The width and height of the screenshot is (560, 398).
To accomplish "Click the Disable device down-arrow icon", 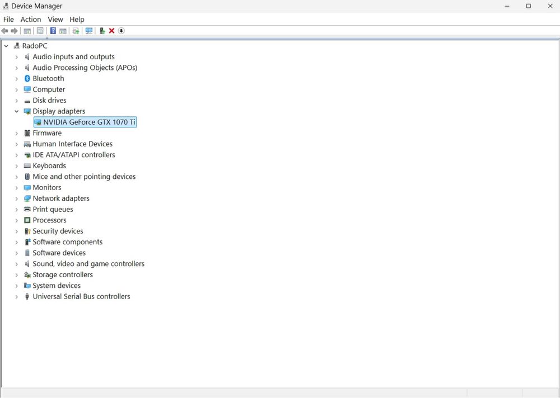I will coord(122,31).
